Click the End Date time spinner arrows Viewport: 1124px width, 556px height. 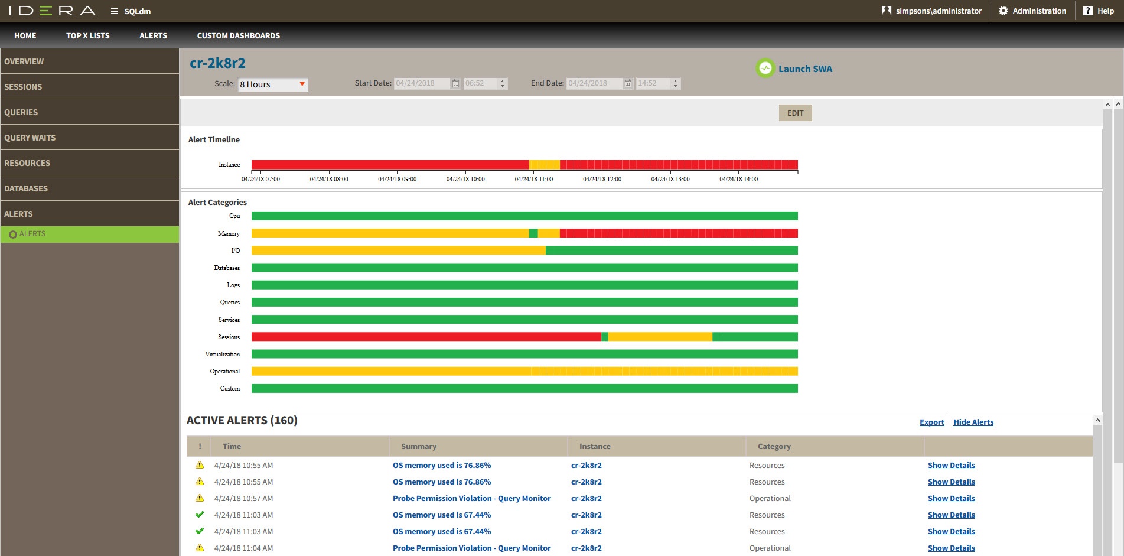(x=675, y=84)
